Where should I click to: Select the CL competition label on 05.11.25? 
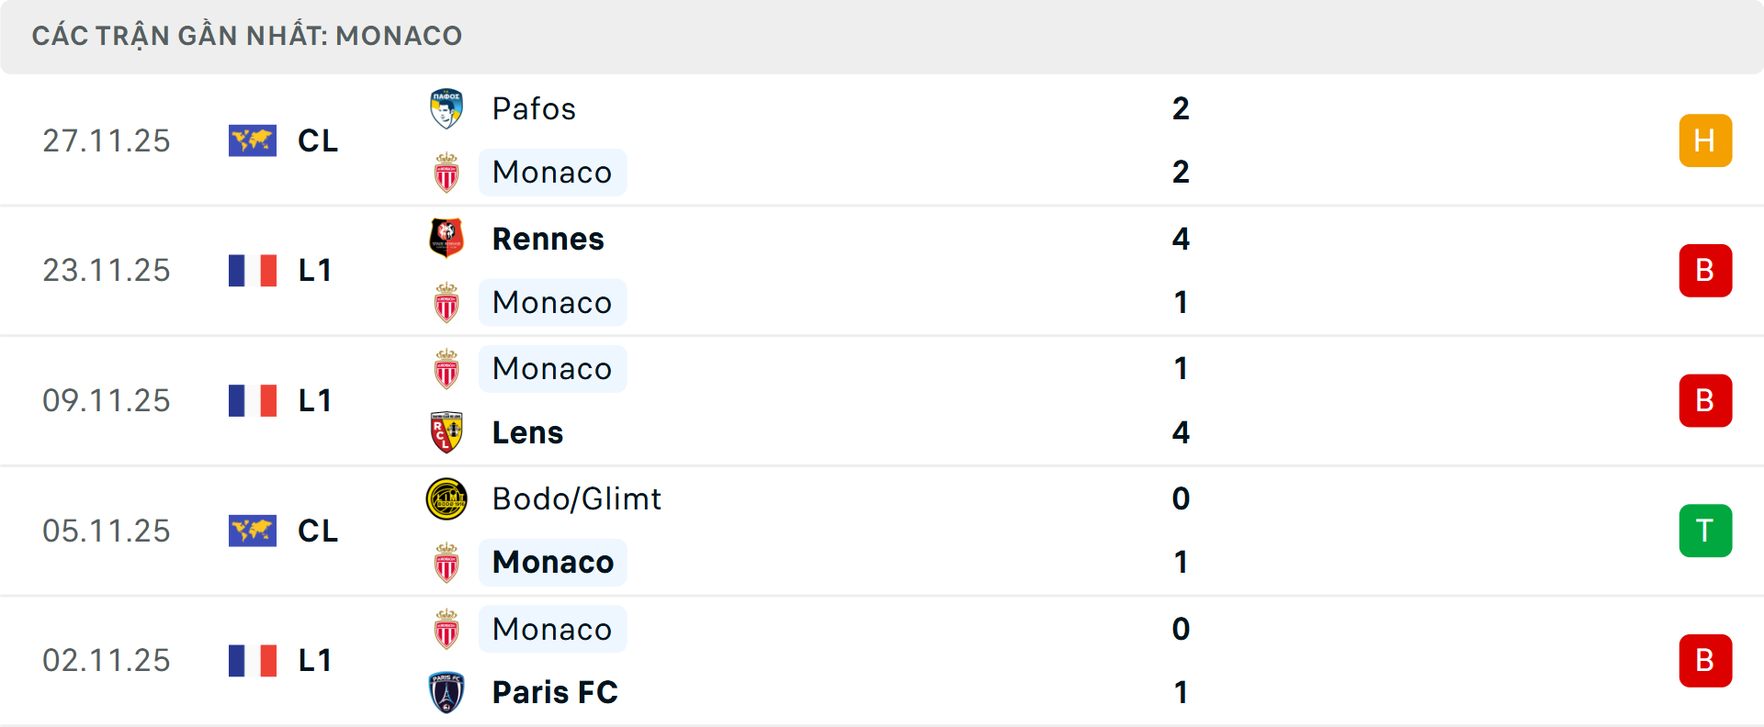[x=316, y=531]
